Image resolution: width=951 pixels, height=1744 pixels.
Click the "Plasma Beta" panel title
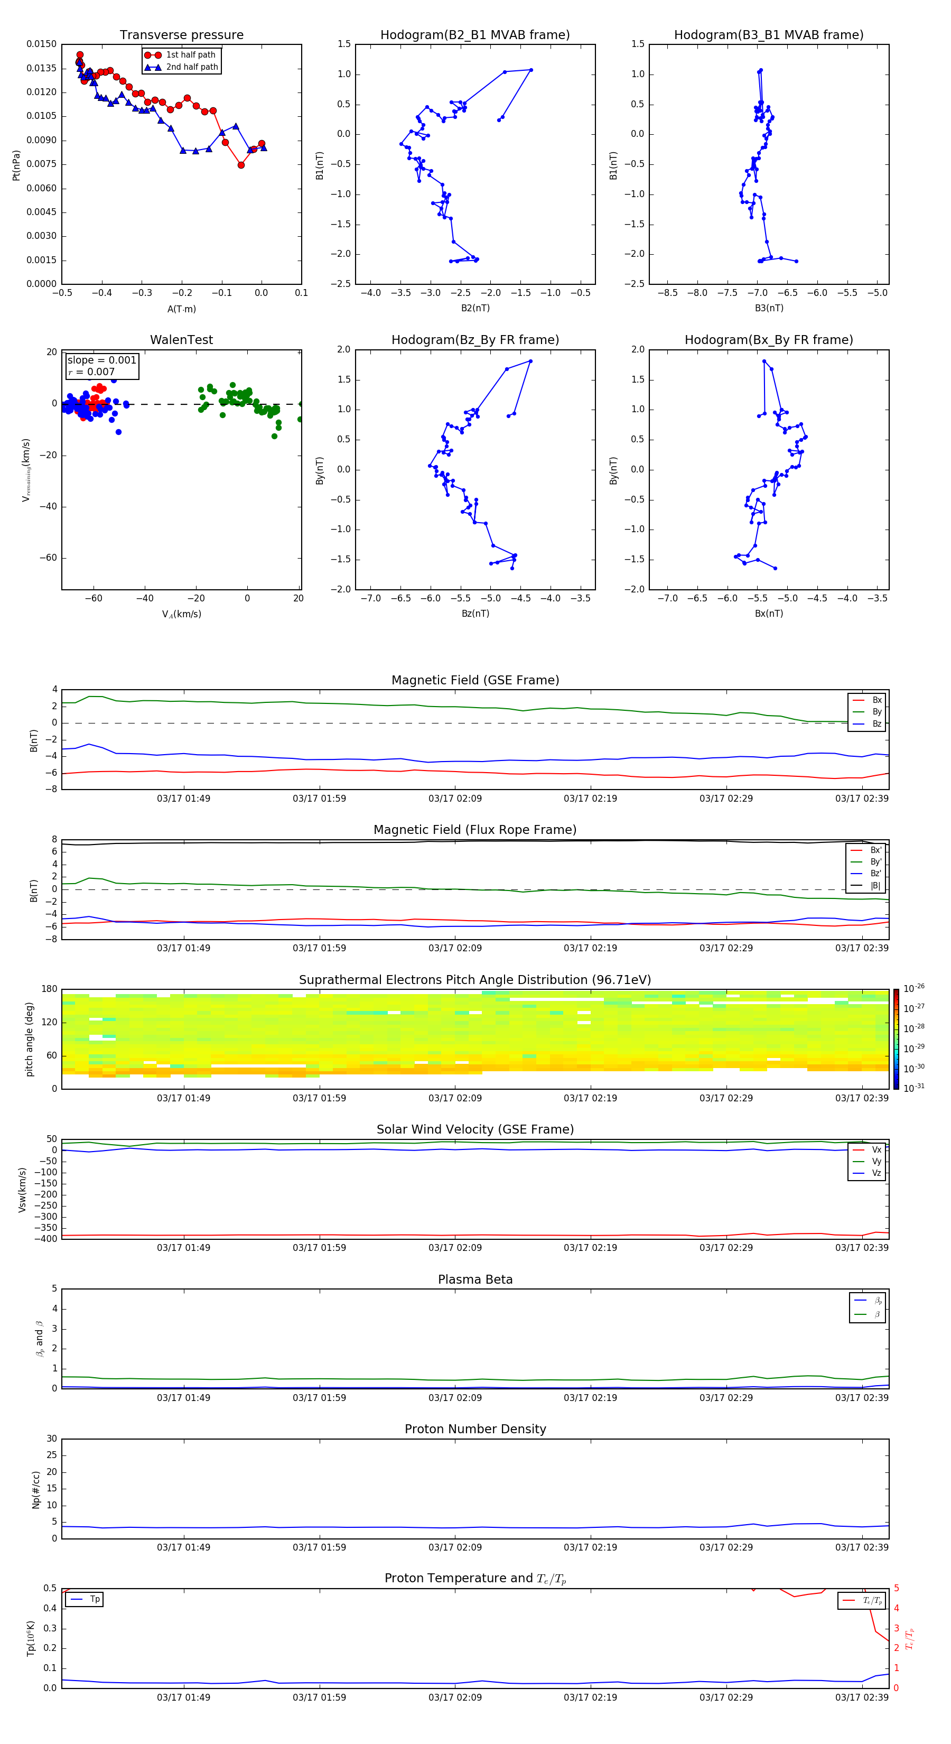point(475,1279)
